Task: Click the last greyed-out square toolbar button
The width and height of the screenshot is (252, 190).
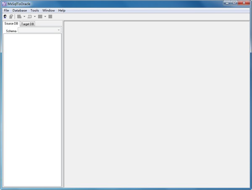Action: click(50, 16)
